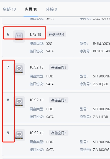Click disk number 8 in the list

(8, 100)
